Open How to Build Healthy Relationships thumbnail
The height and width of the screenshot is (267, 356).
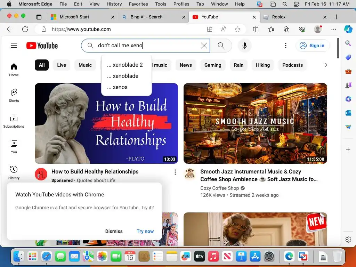(106, 123)
